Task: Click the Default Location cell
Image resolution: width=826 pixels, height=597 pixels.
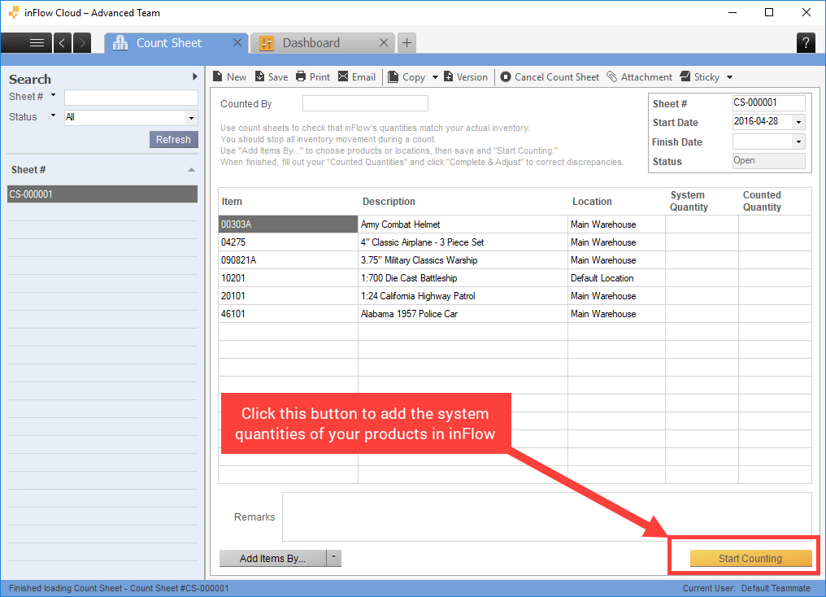Action: [616, 278]
